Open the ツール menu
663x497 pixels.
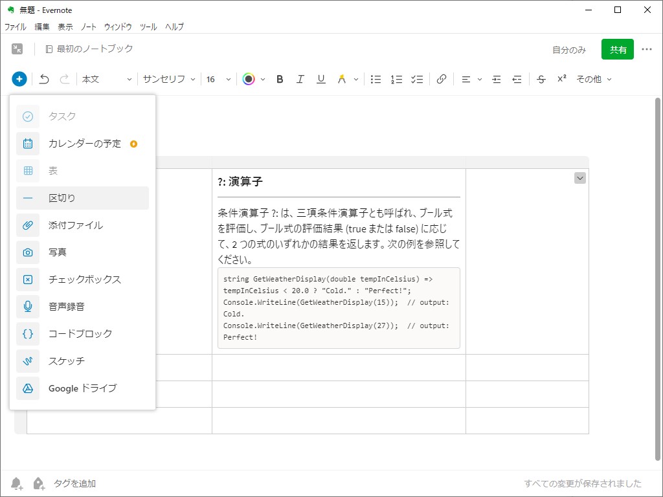coord(148,27)
